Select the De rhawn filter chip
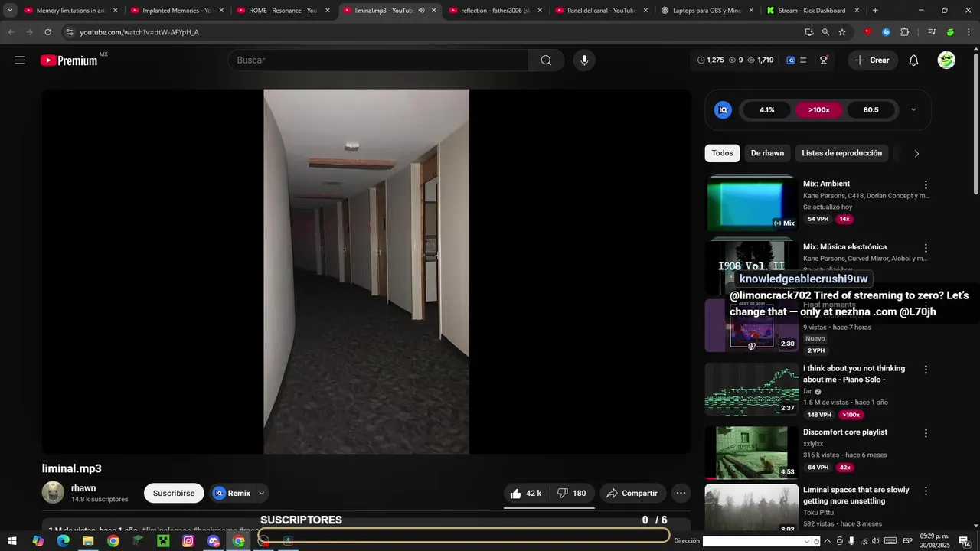This screenshot has width=980, height=551. point(767,153)
